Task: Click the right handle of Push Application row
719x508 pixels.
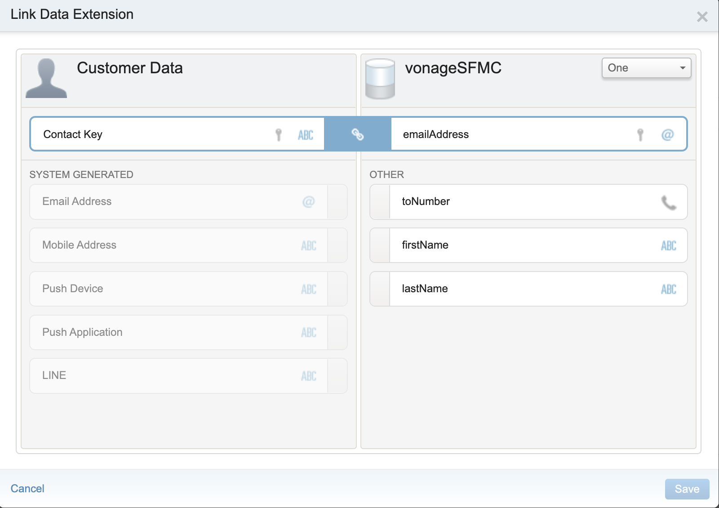Action: pos(337,332)
